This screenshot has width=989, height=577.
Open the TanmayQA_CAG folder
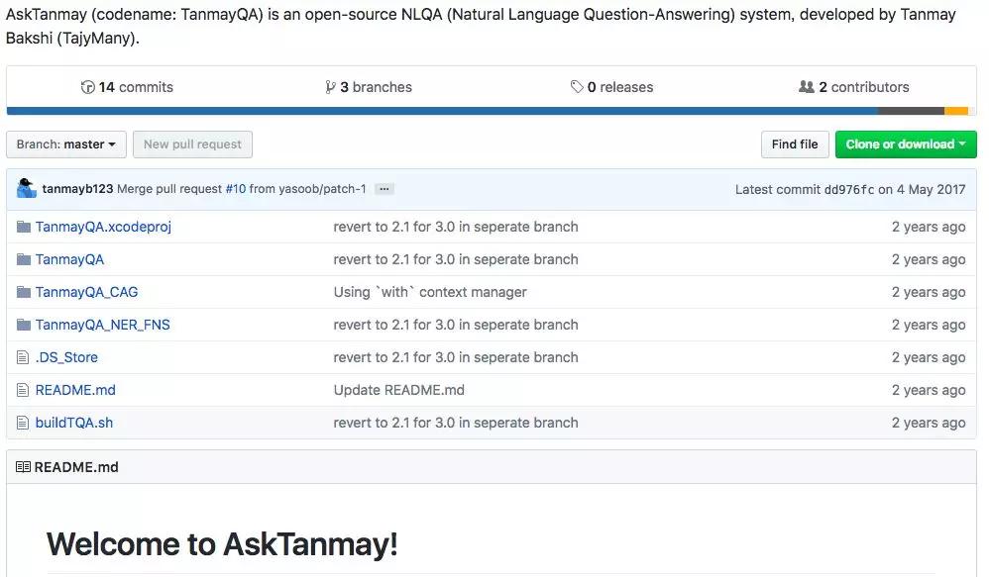[x=86, y=292]
